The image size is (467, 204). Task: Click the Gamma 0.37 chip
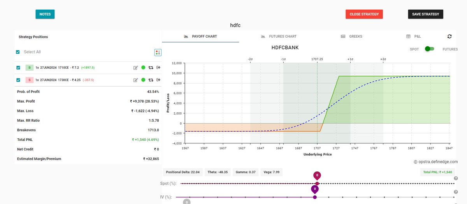pos(245,172)
